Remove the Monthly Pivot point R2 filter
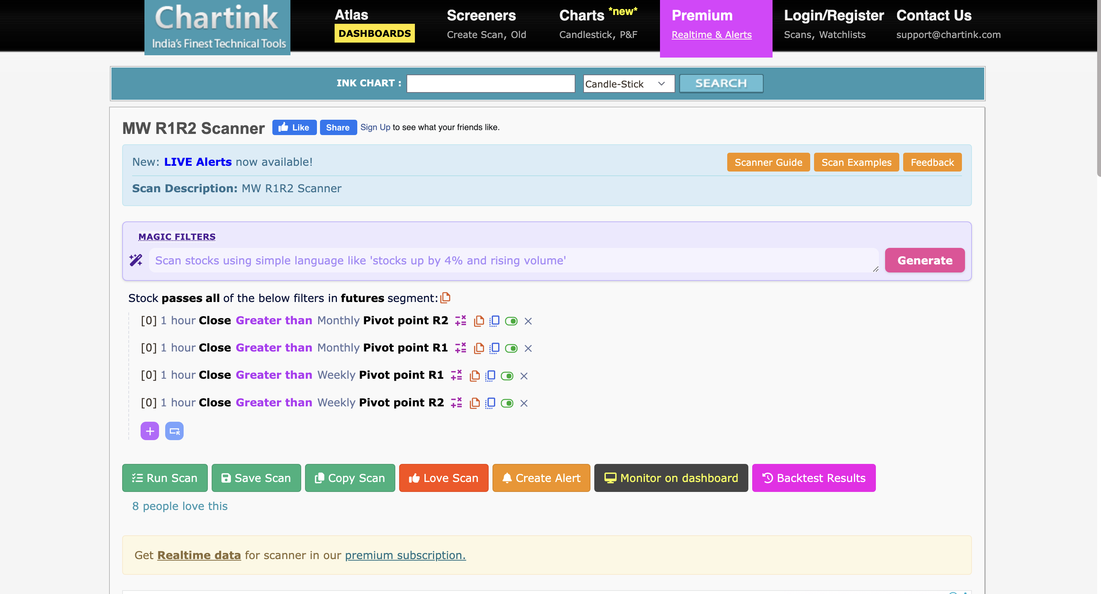The width and height of the screenshot is (1101, 594). (x=528, y=321)
